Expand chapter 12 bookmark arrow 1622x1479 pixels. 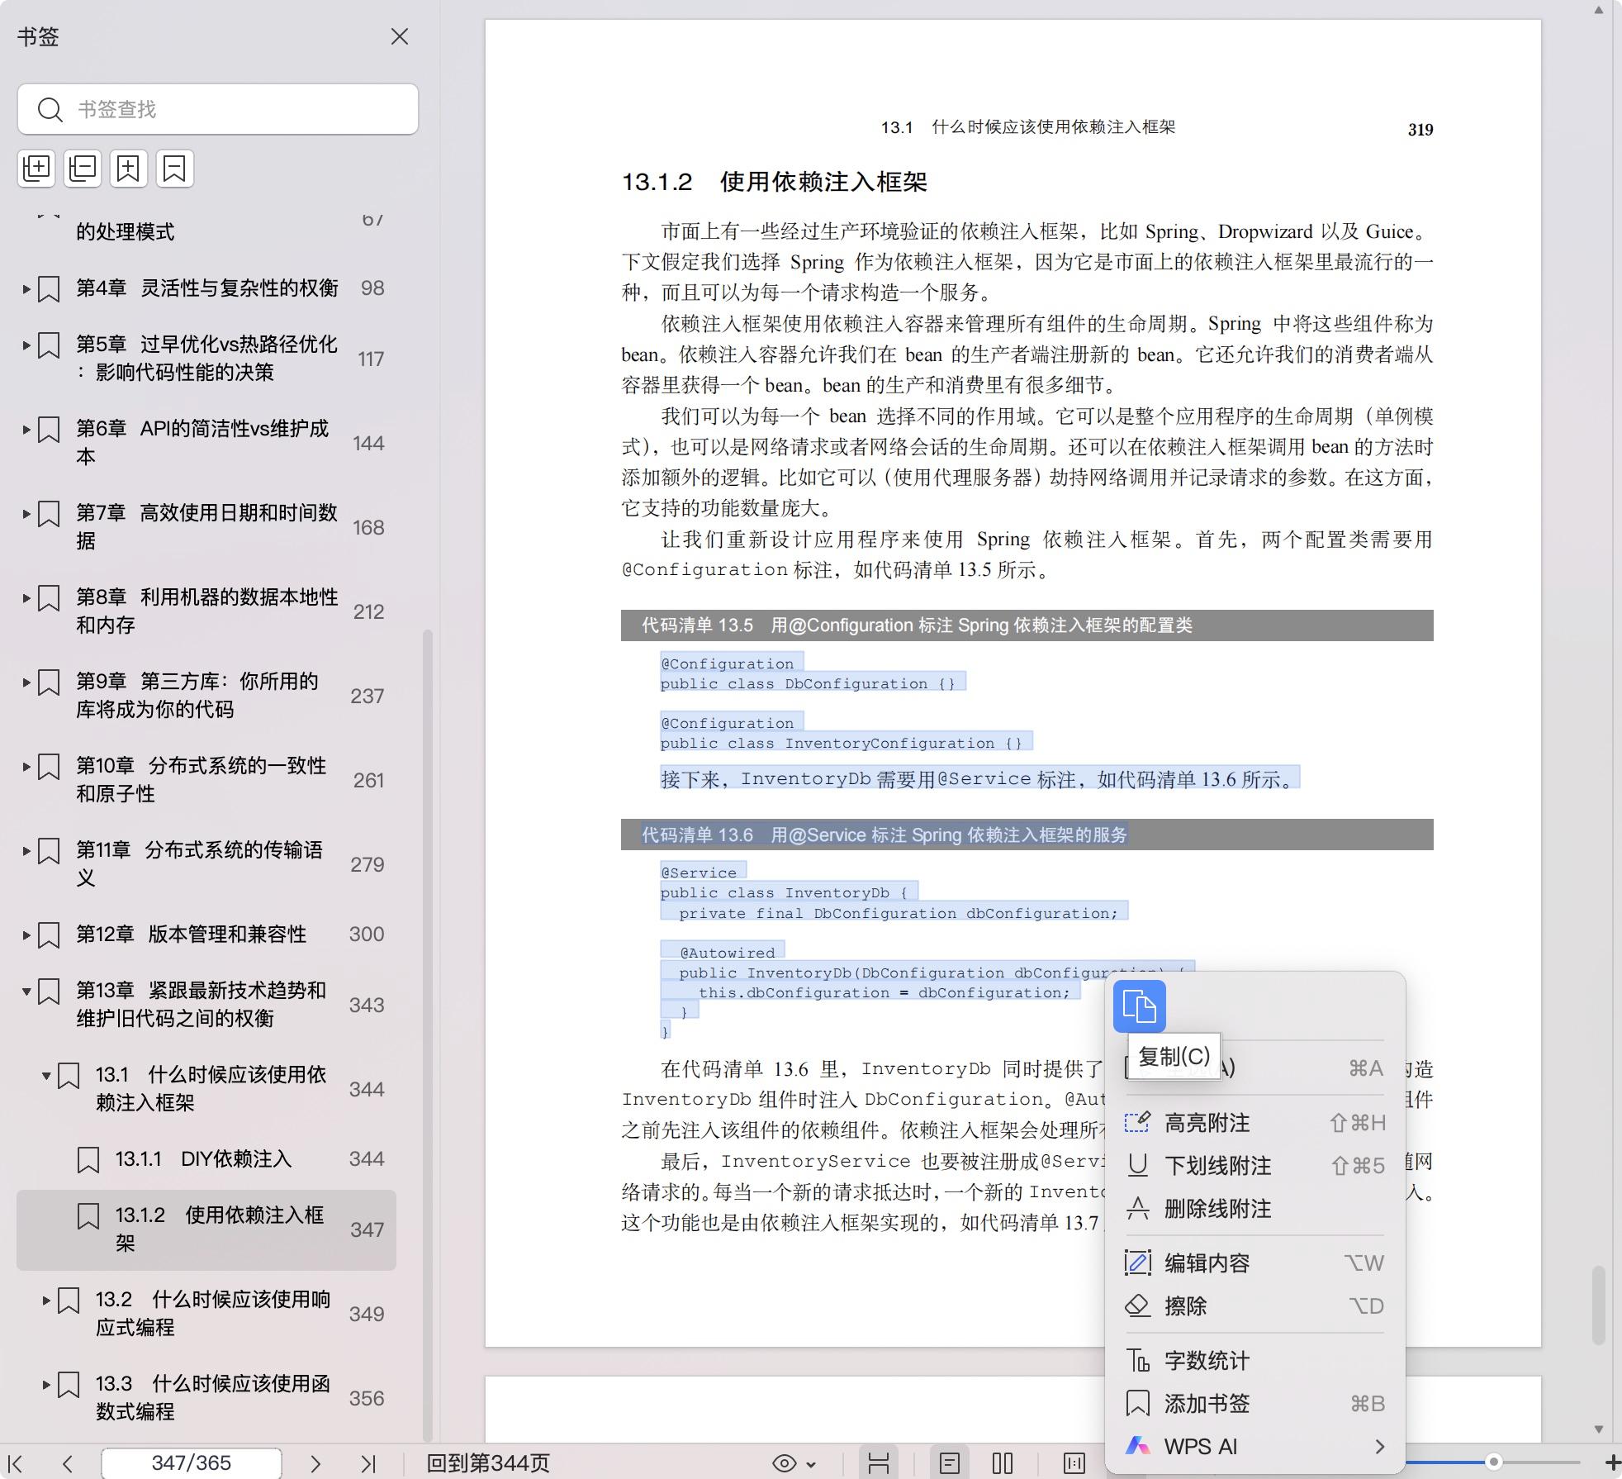tap(26, 934)
